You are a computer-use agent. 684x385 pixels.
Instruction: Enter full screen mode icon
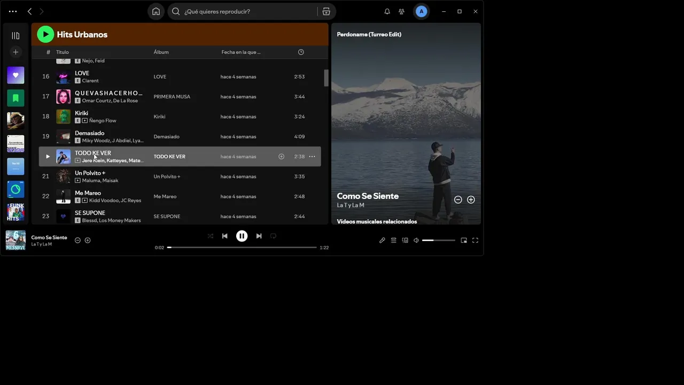coord(475,241)
